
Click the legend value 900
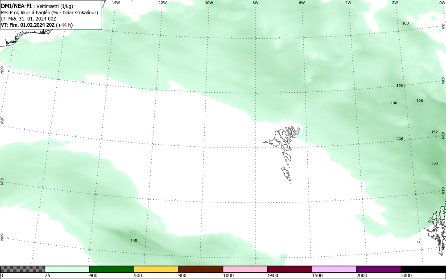pyautogui.click(x=182, y=275)
